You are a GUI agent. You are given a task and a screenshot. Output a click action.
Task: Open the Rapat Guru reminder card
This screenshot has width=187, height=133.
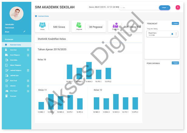coord(162,34)
